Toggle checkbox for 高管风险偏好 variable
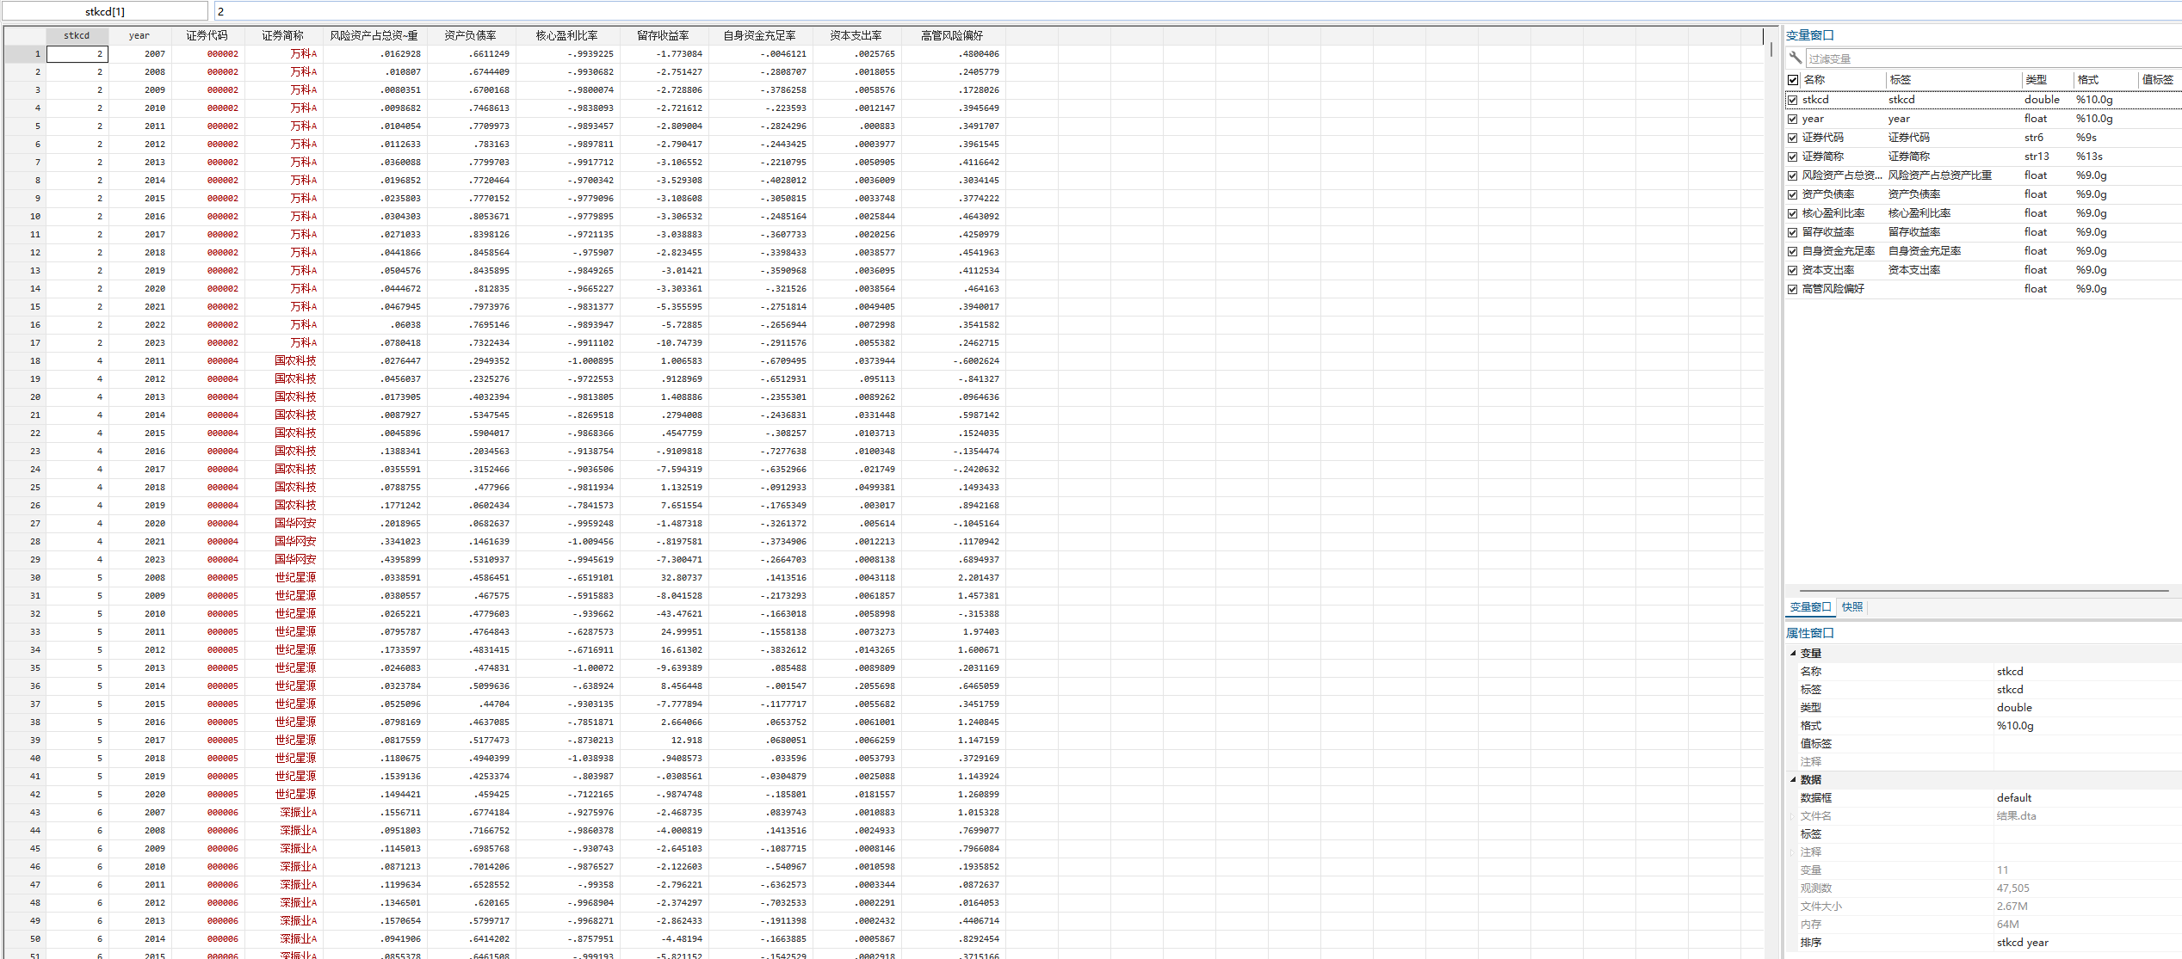Screen dimensions: 2182x959 point(1793,289)
